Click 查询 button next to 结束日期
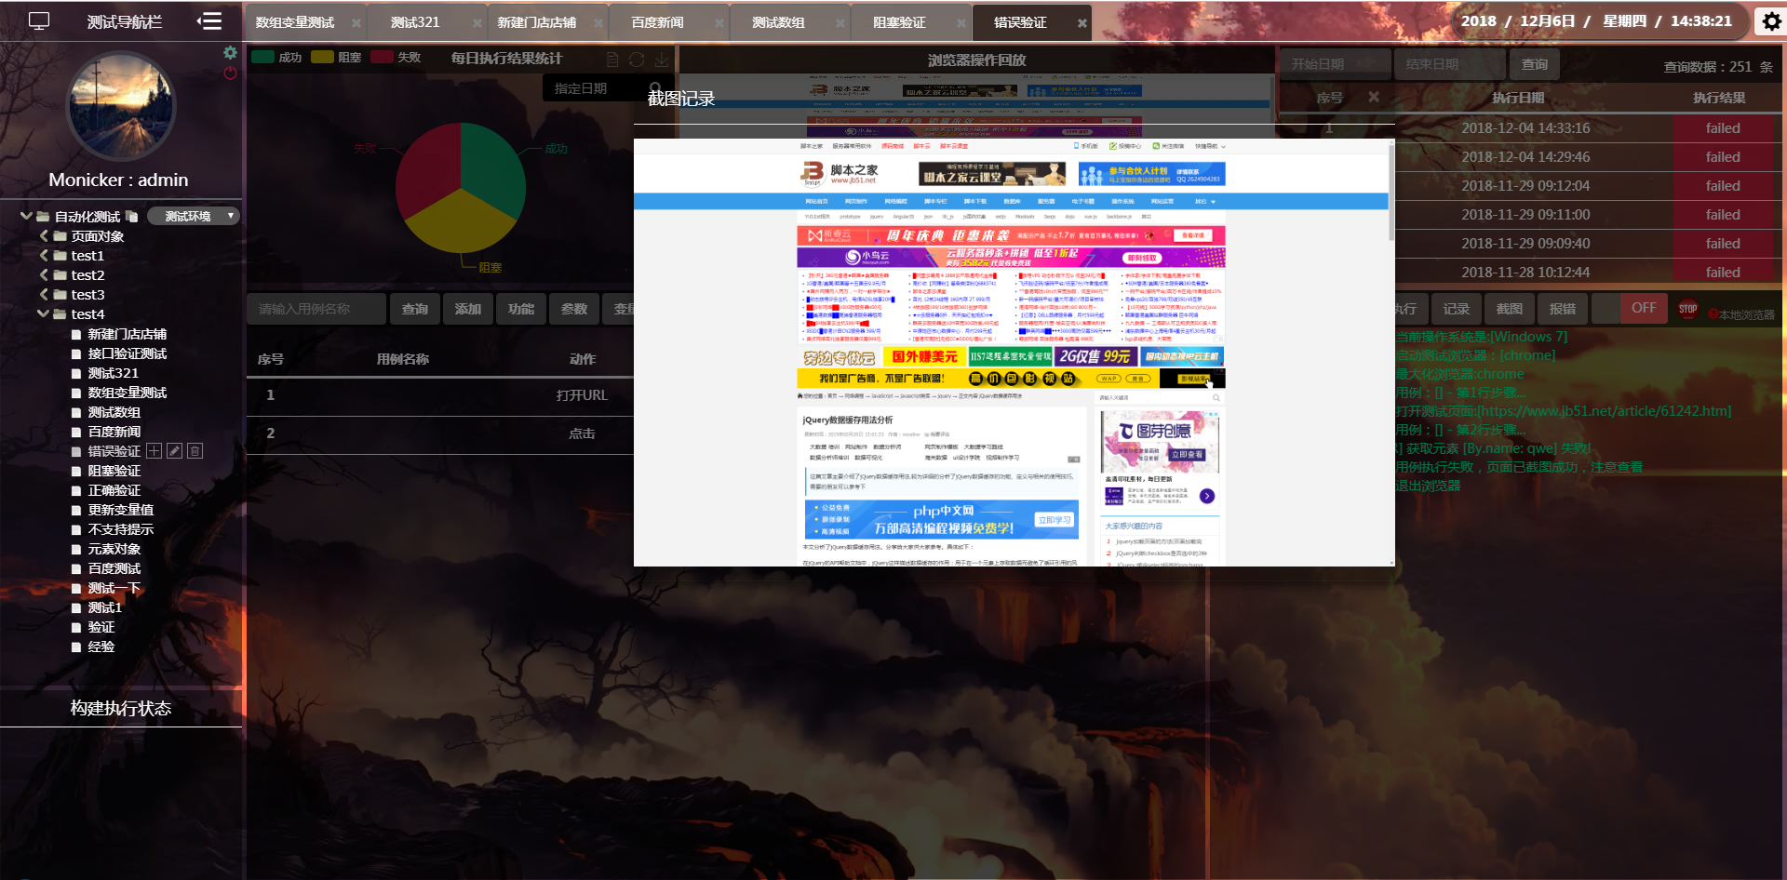 (x=1535, y=64)
